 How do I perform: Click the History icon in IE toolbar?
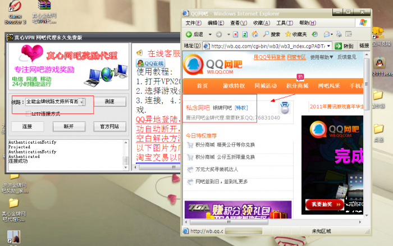(314, 34)
